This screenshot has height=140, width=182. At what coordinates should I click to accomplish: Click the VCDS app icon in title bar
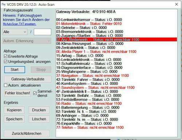4,4
